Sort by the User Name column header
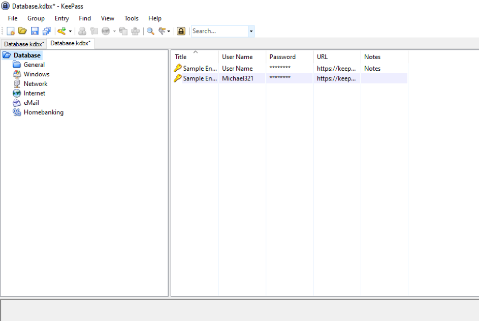479x321 pixels. 242,57
